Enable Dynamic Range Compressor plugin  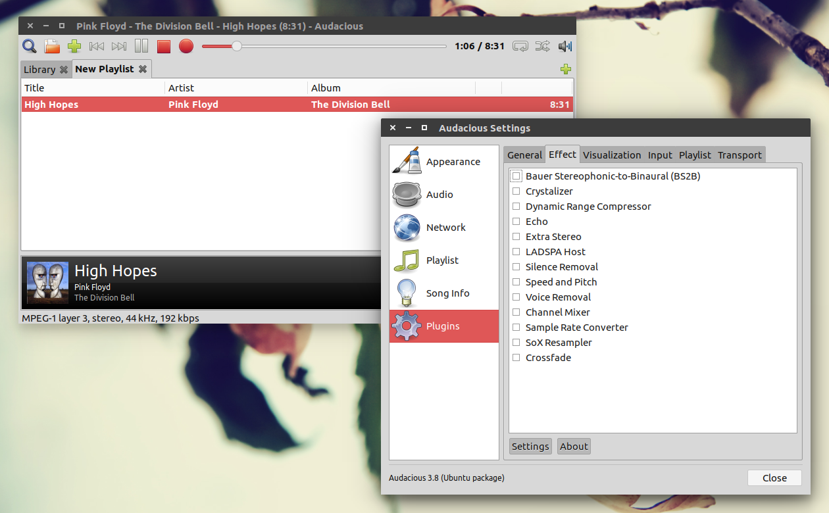point(516,207)
